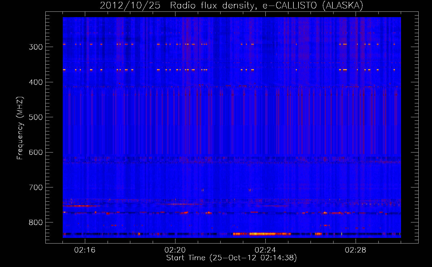This screenshot has width=432, height=267.
Task: Select the 600 frequency tick label
Action: tap(36, 152)
